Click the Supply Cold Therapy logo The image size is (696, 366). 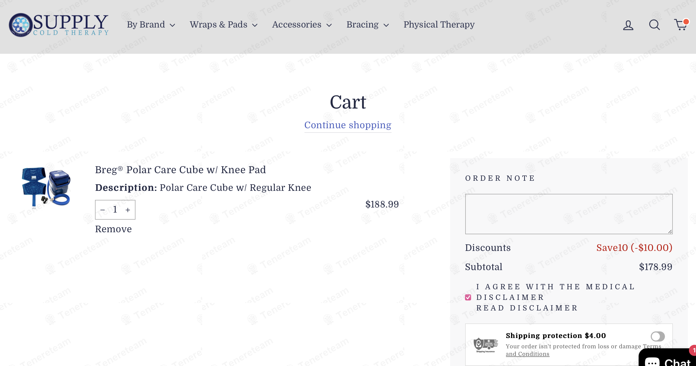point(59,25)
